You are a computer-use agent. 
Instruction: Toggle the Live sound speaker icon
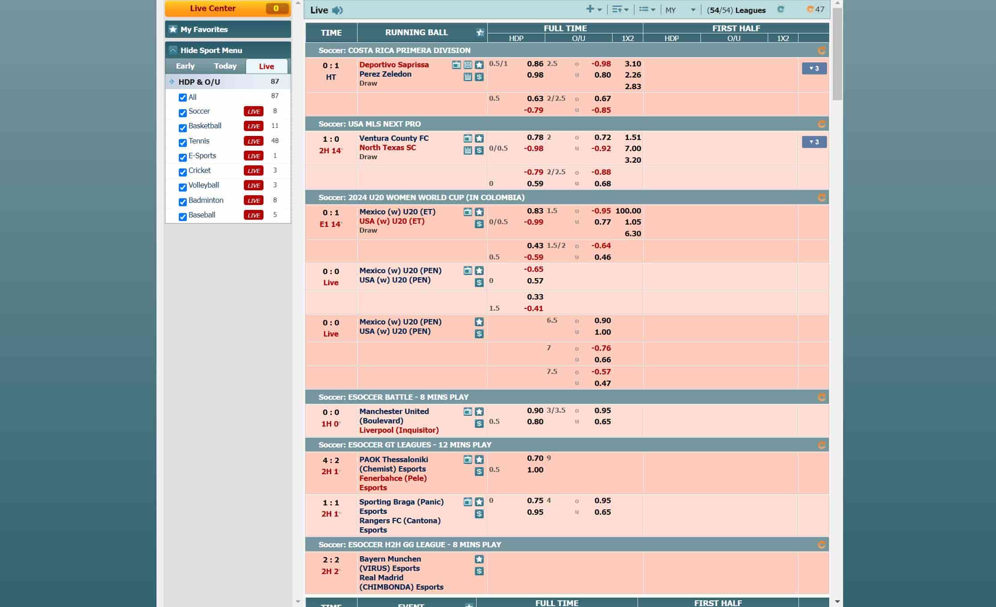pyautogui.click(x=337, y=10)
